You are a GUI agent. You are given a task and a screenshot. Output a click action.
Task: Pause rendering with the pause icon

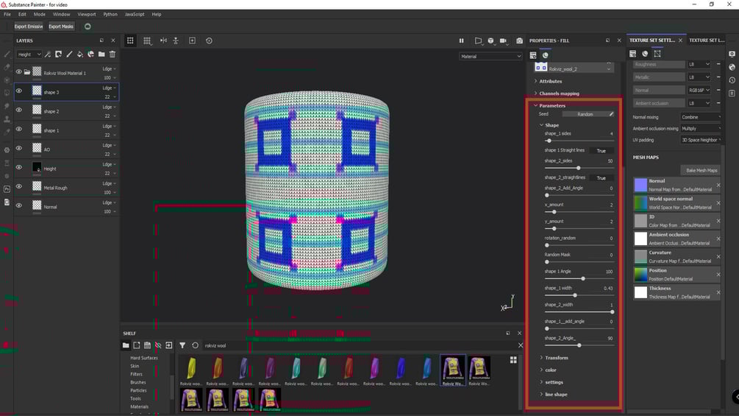[x=461, y=40]
